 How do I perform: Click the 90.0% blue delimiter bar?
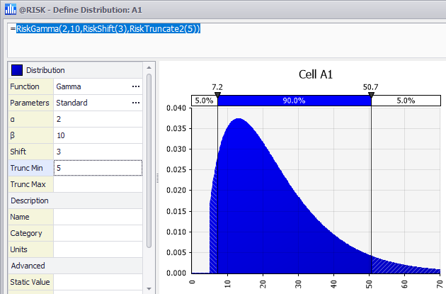[294, 101]
